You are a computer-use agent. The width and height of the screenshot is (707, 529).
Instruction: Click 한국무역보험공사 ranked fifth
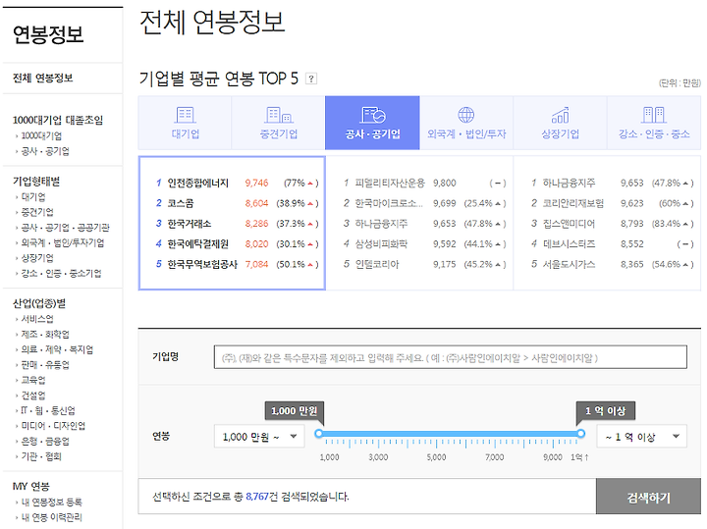pos(202,264)
